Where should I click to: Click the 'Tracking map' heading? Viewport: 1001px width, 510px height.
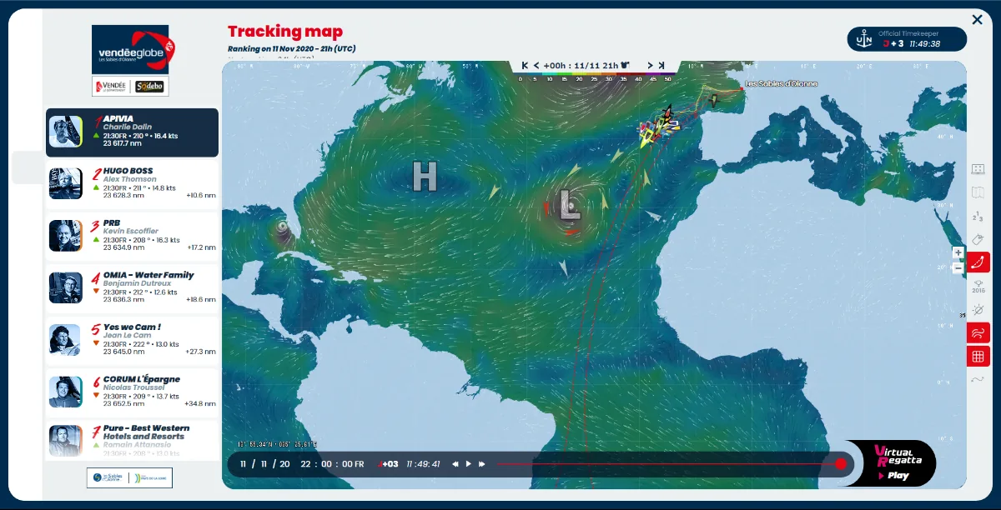point(285,32)
